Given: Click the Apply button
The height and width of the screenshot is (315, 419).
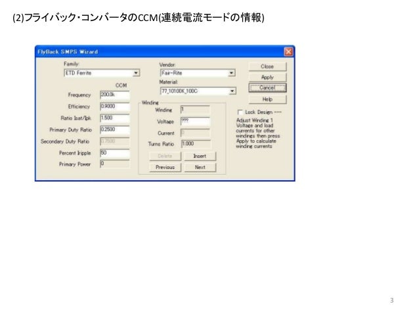Looking at the screenshot, I should pyautogui.click(x=267, y=78).
